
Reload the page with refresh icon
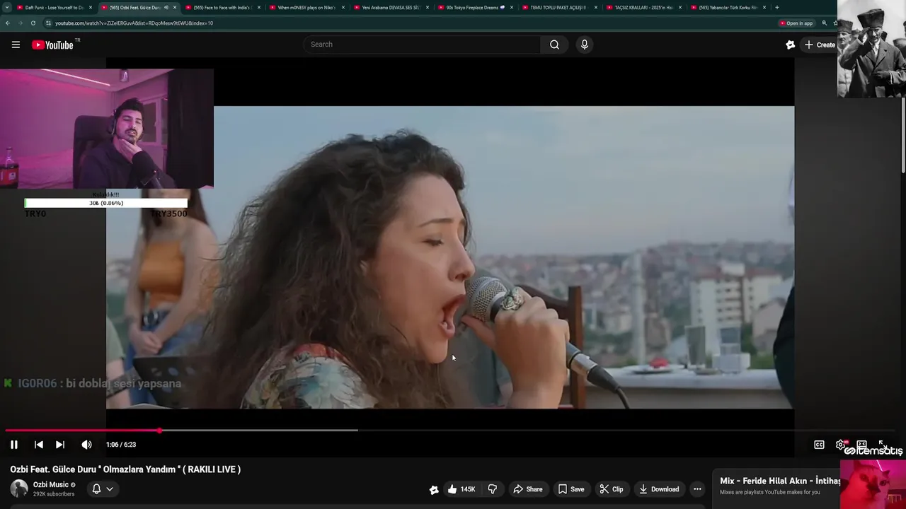(33, 23)
